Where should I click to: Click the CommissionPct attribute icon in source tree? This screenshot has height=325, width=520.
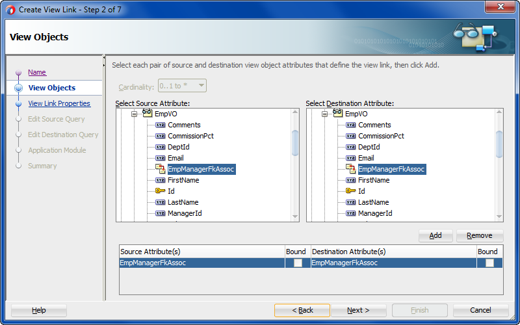pos(160,136)
